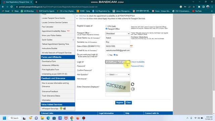Reload the browser page
Image resolution: width=215 pixels, height=121 pixels.
pyautogui.click(x=11, y=7)
